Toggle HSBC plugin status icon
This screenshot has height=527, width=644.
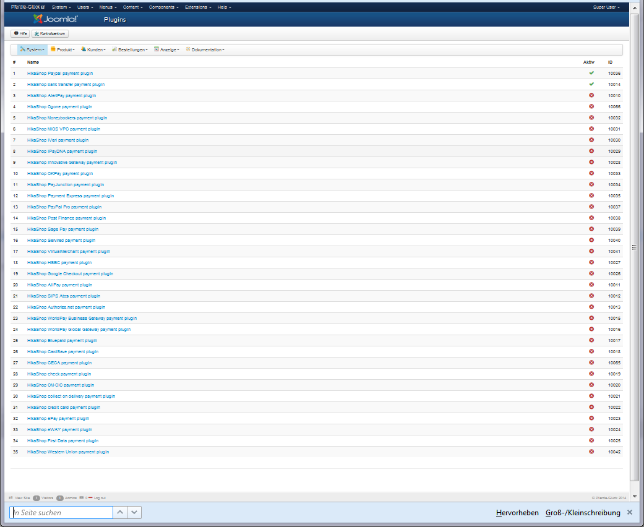(x=591, y=262)
